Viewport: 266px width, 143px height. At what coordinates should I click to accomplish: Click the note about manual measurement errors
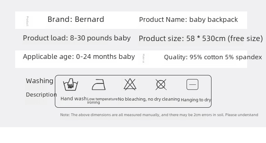coord(159,115)
